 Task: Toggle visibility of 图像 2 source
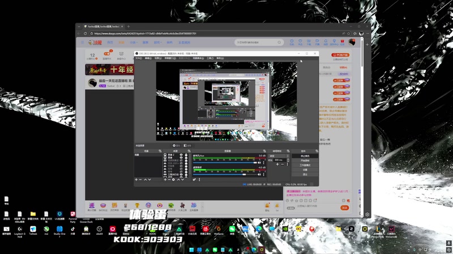coord(181,155)
